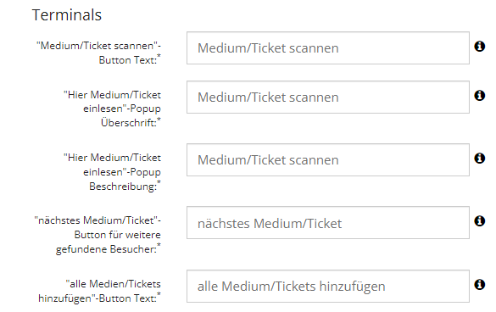Viewport: 496px width, 312px height.
Task: Click the required asterisk after "Beschreibung:"
Action: [159, 183]
